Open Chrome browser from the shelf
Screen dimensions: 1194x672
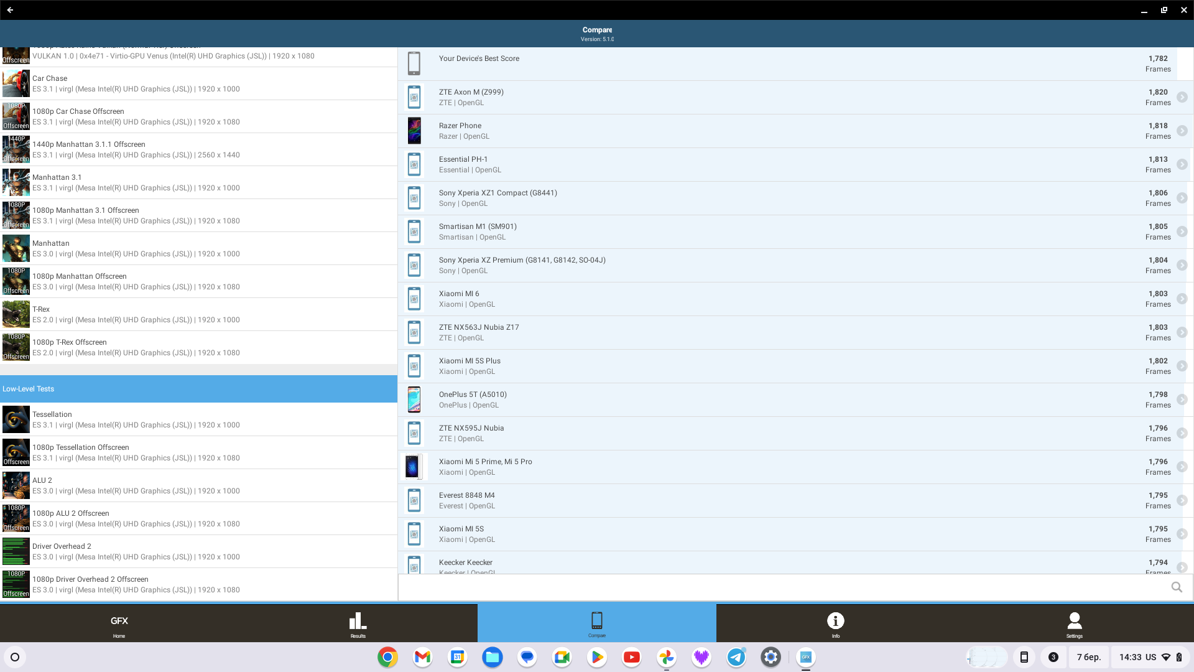(x=387, y=657)
